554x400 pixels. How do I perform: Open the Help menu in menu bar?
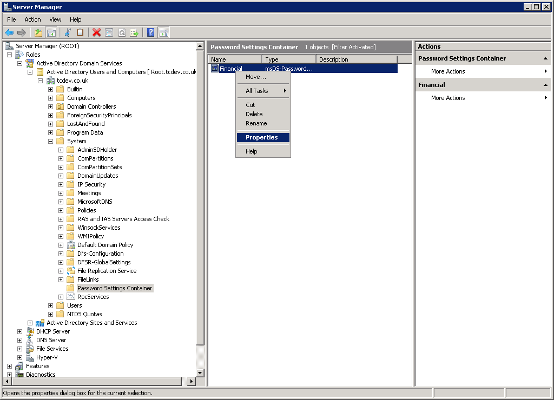coord(75,19)
